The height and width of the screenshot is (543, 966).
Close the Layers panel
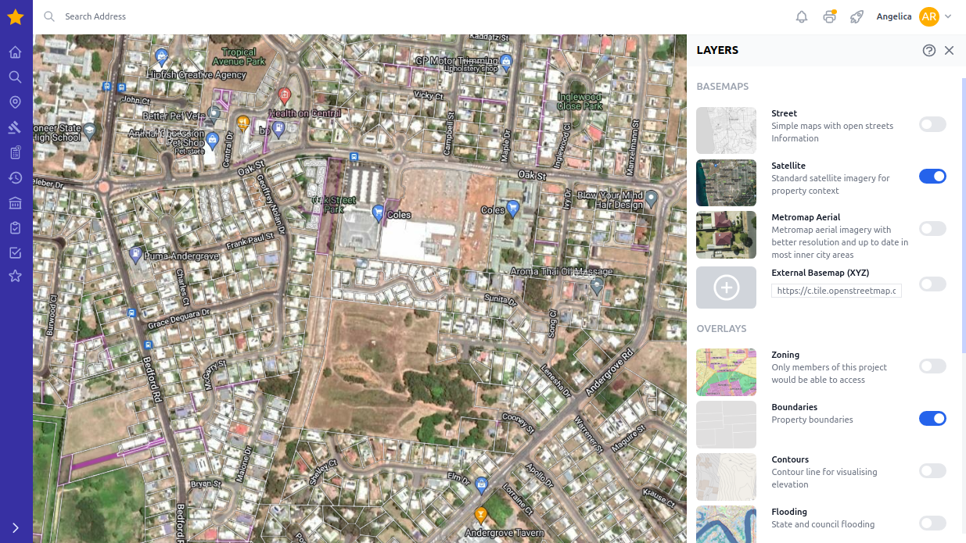click(949, 50)
